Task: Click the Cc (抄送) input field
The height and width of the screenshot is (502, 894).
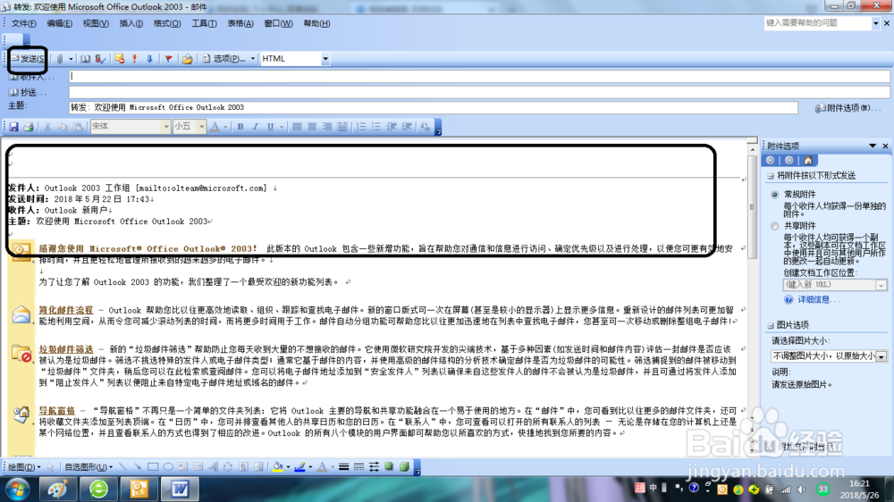Action: coord(479,92)
